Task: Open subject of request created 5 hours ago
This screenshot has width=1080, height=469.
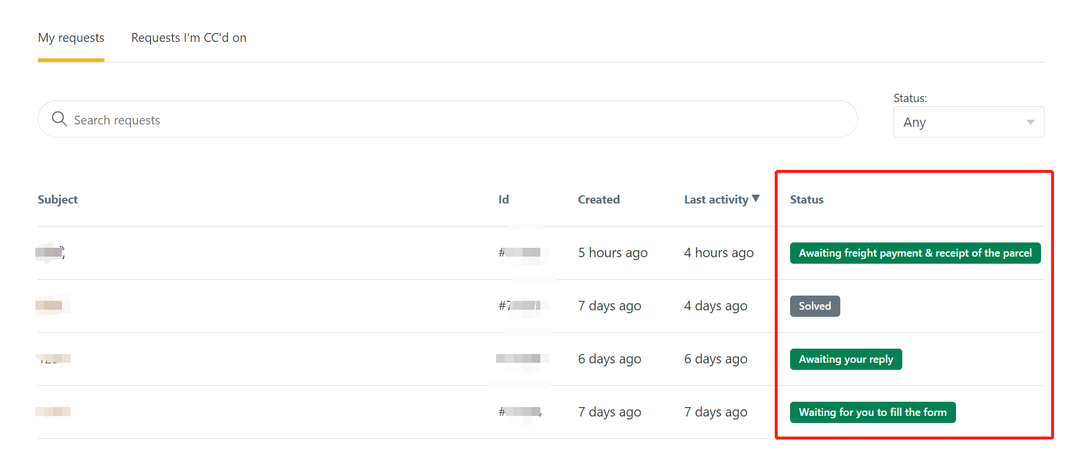Action: pos(50,252)
